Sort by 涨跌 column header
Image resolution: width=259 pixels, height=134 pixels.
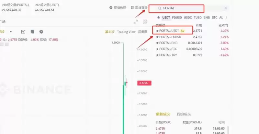point(223,25)
